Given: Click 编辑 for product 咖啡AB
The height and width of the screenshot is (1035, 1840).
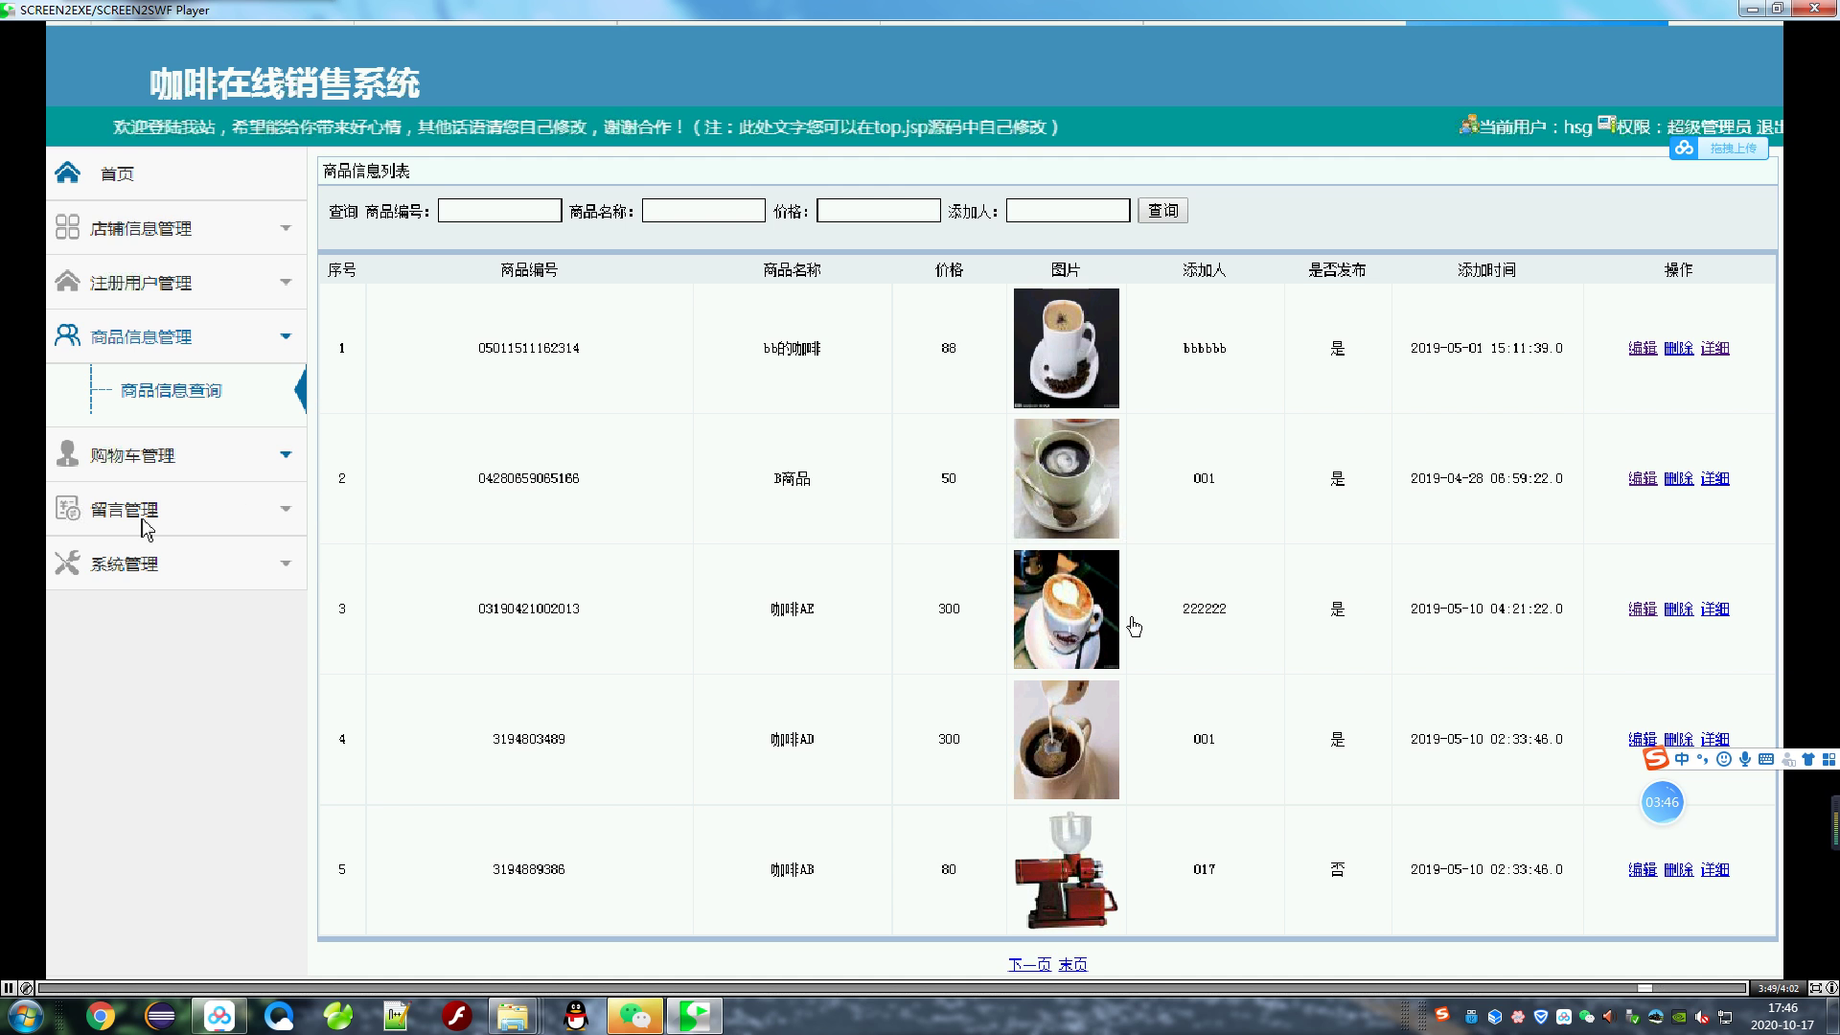Looking at the screenshot, I should tap(1643, 869).
